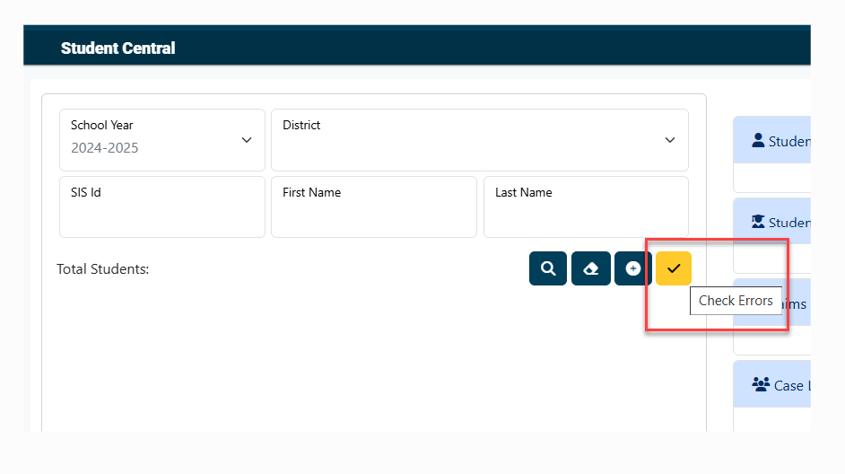The image size is (845, 474).
Task: Click the magnifying glass search button
Action: 547,268
